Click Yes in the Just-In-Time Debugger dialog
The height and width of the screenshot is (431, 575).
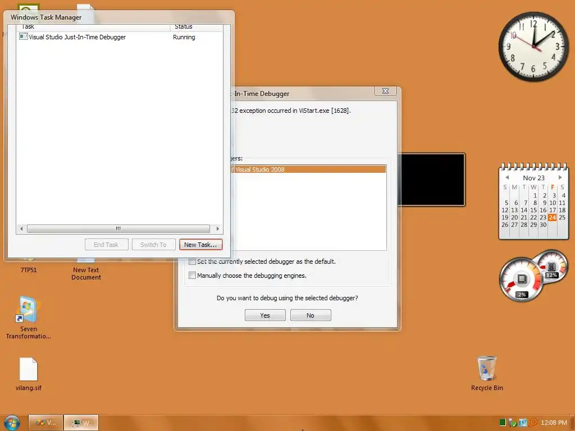coord(265,315)
